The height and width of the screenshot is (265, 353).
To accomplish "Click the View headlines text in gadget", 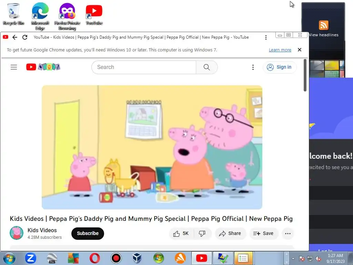I will [323, 35].
